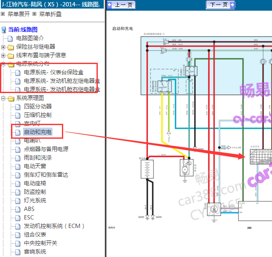Click the page icon of 发动机舱左继电器盒
The height and width of the screenshot is (257, 272).
tap(18, 82)
